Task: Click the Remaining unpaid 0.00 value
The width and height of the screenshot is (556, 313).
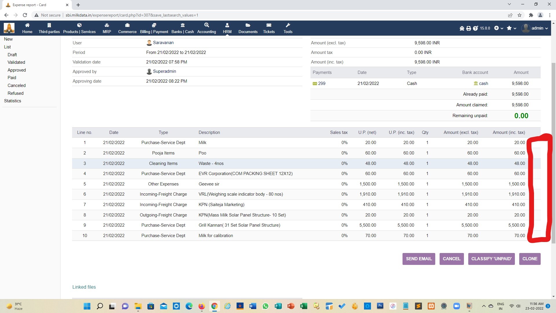Action: point(521,116)
